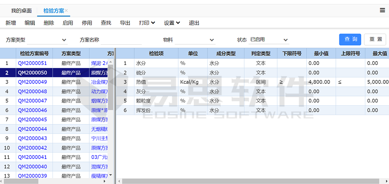
Task: Open the hamburger menu icon
Action: (382, 10)
